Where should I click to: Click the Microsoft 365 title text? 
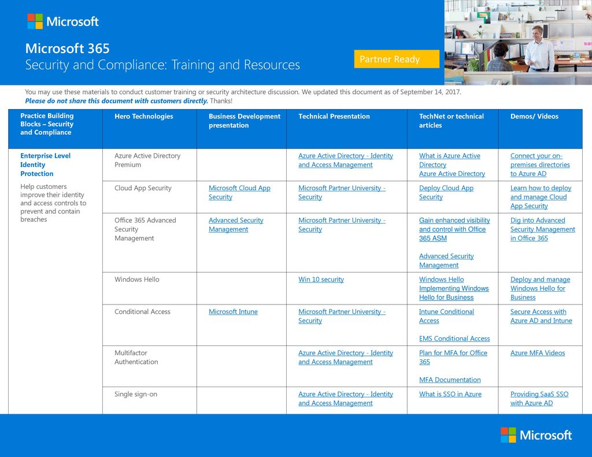click(x=67, y=49)
